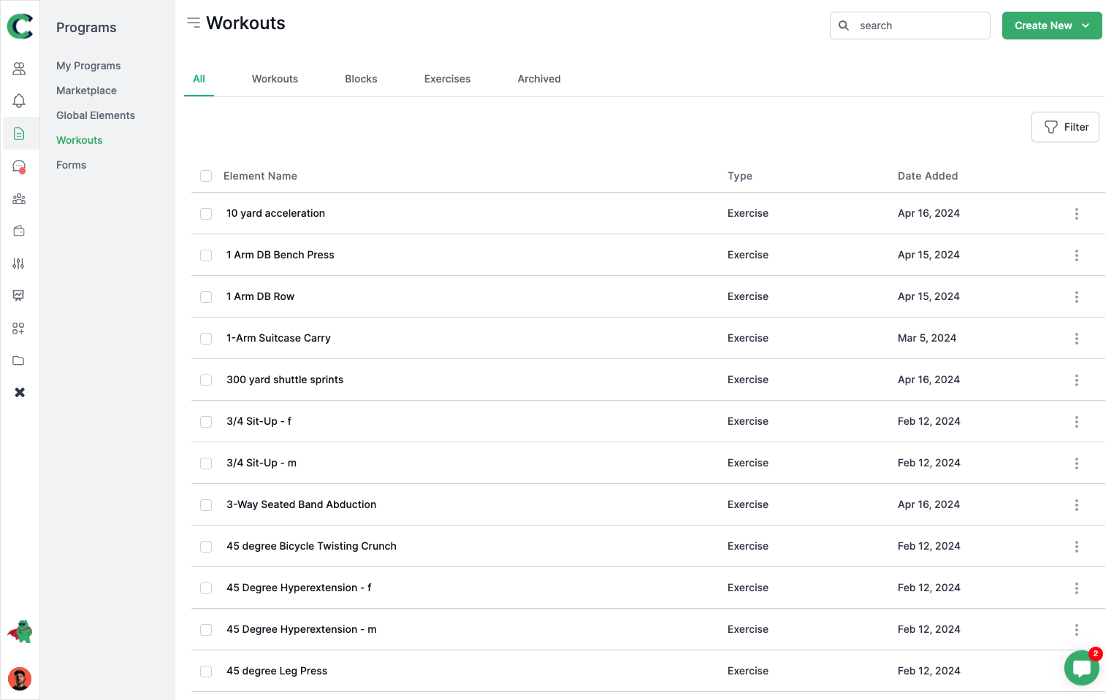
Task: Open Forms in the side menu
Action: click(71, 165)
